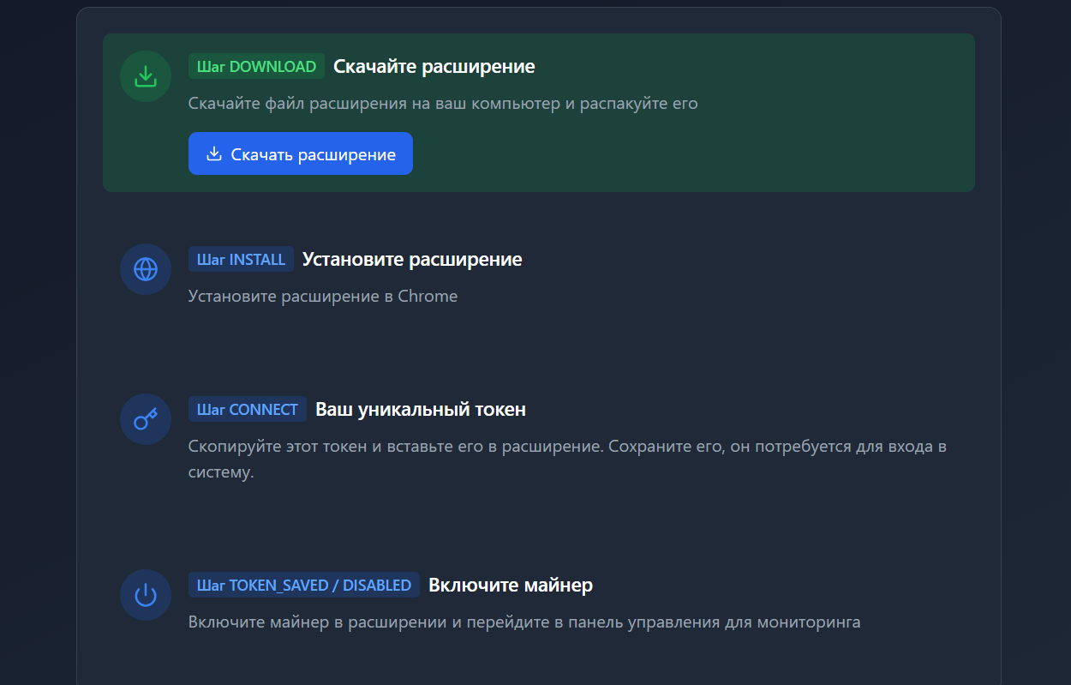Click the "Скачайте расширение" heading

coord(434,66)
